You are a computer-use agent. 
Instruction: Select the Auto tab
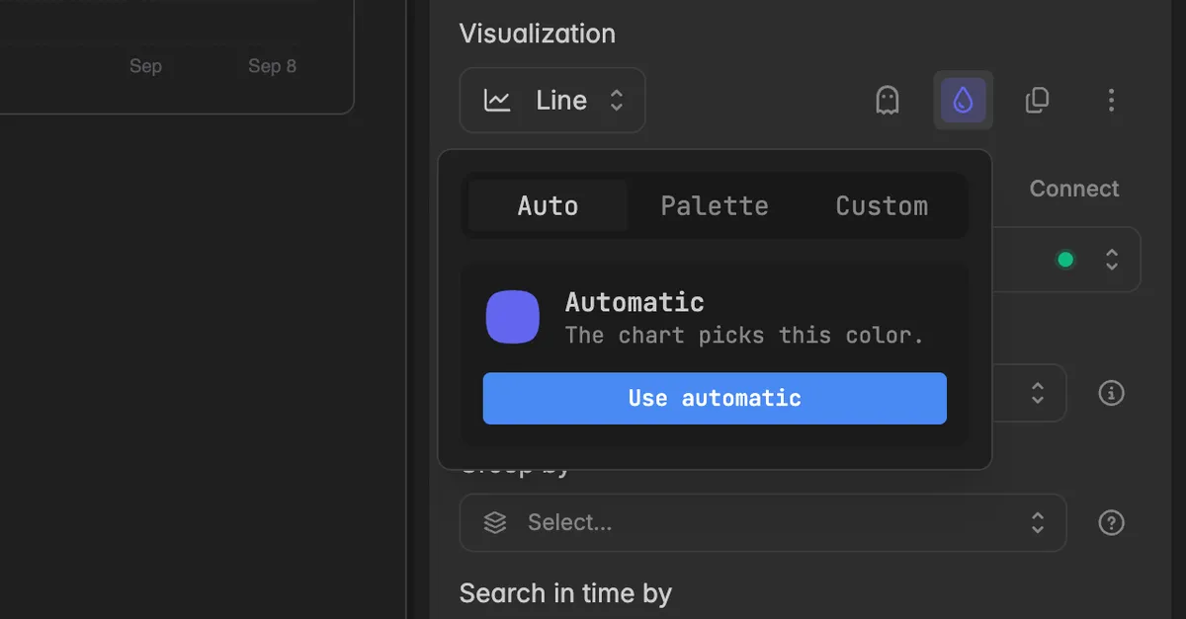548,205
